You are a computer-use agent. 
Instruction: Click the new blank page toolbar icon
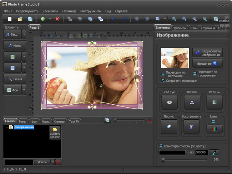point(10,19)
